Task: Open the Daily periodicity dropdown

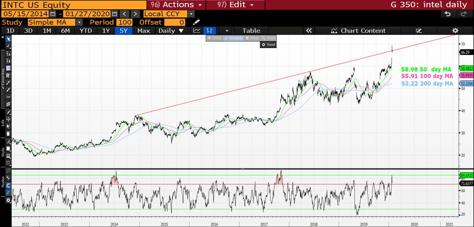Action: pos(171,31)
